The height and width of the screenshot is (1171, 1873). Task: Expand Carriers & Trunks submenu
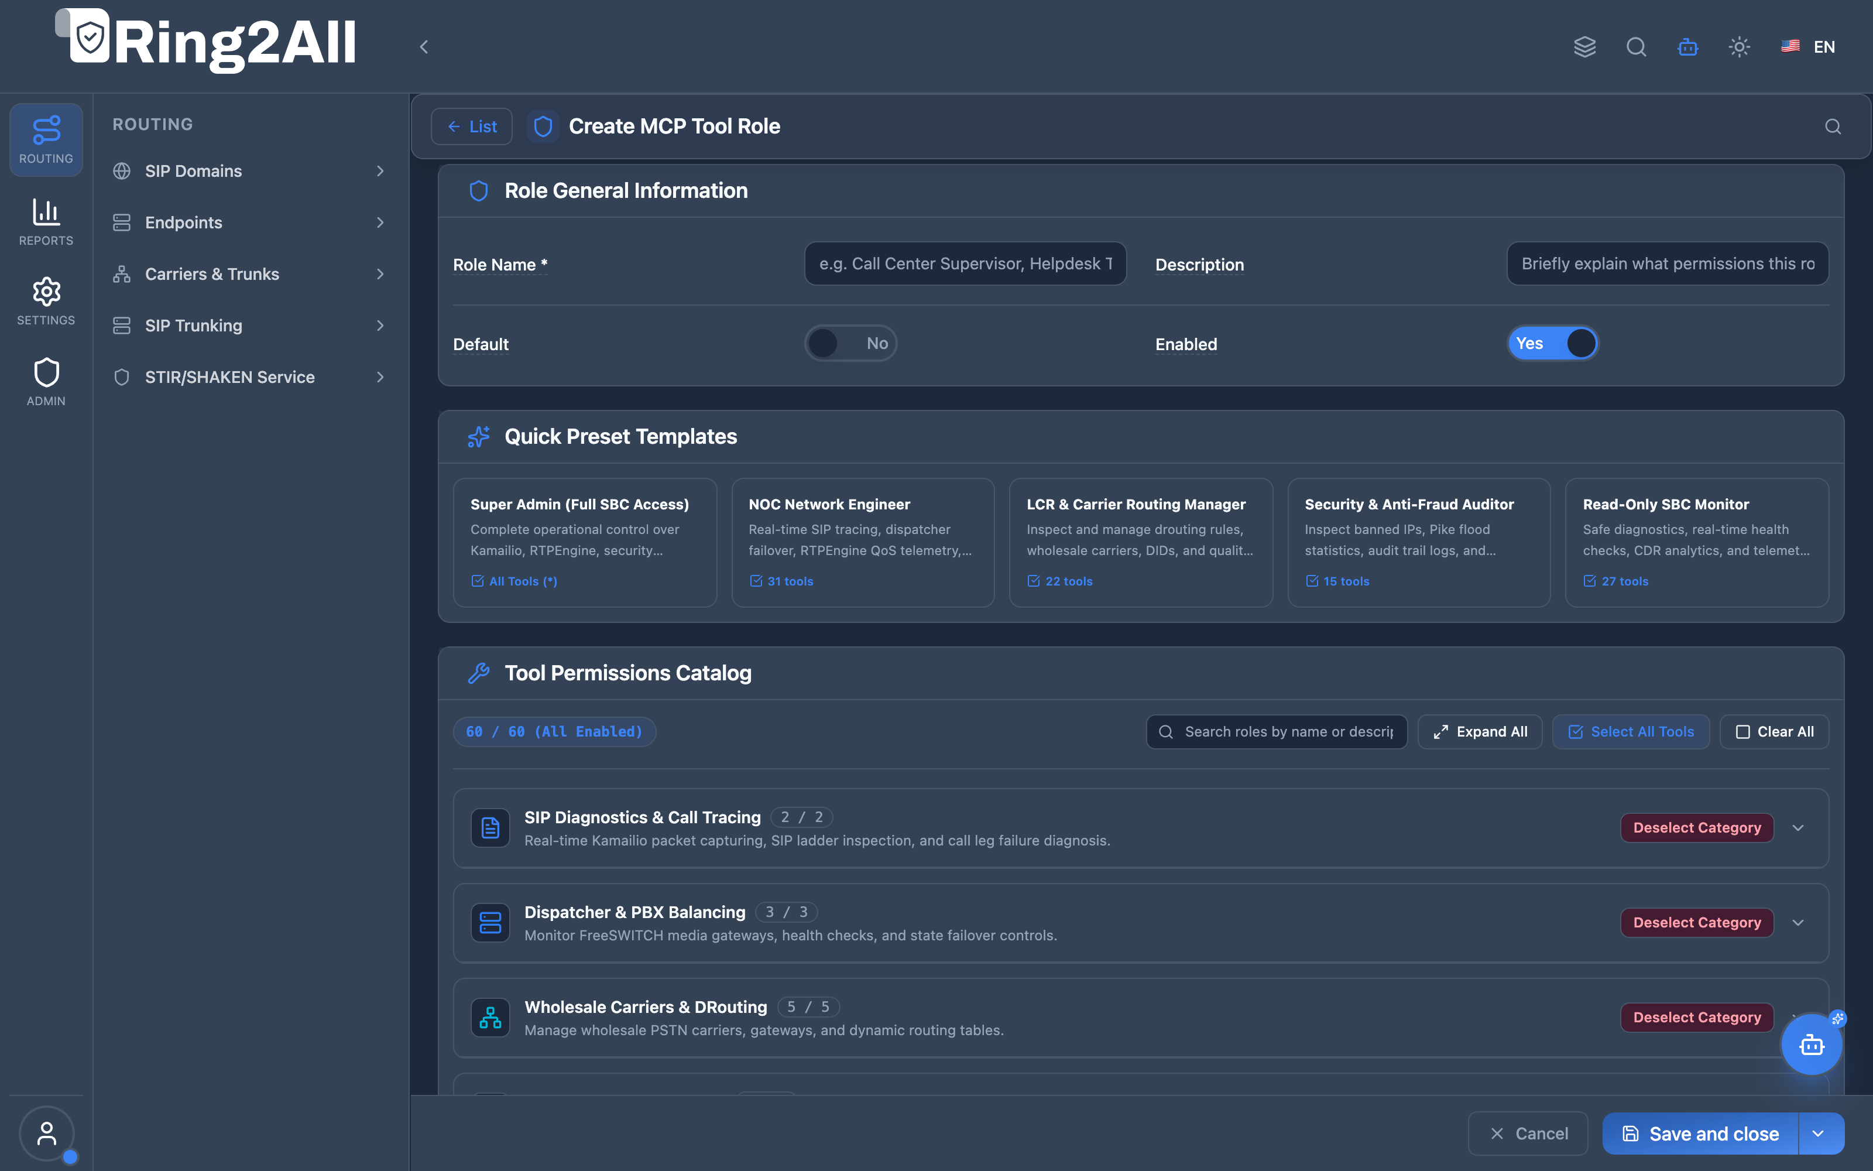(250, 274)
